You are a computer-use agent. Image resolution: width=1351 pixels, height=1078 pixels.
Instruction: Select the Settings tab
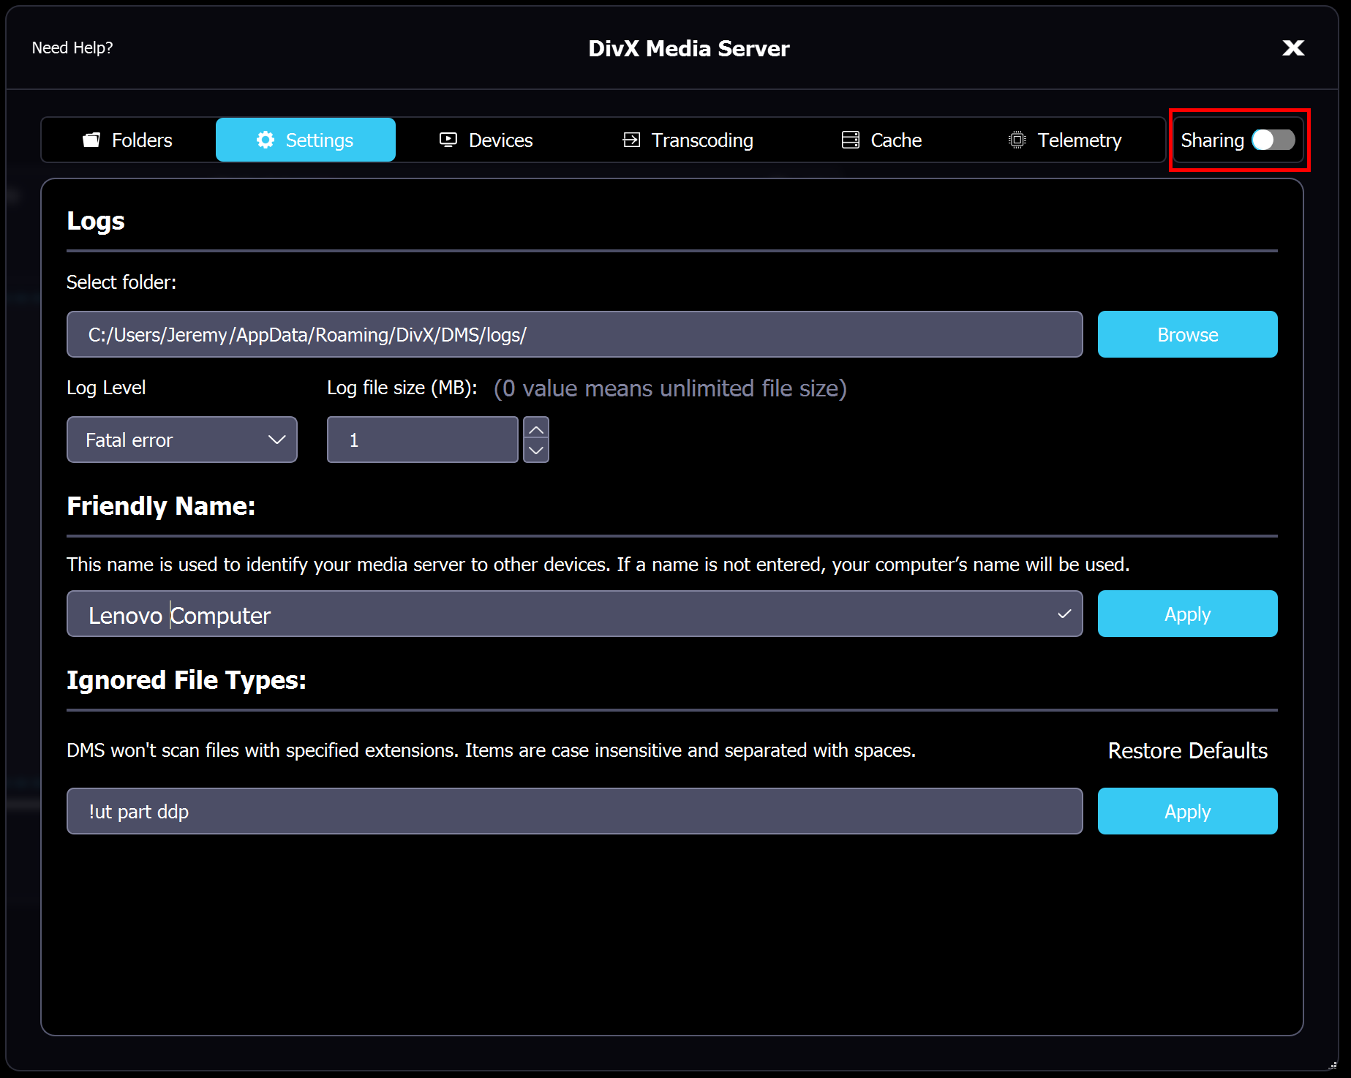[306, 140]
